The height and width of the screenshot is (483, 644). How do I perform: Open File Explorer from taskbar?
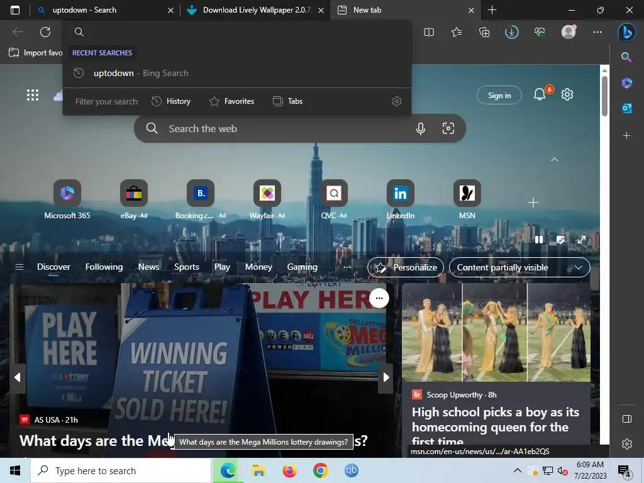tap(258, 470)
